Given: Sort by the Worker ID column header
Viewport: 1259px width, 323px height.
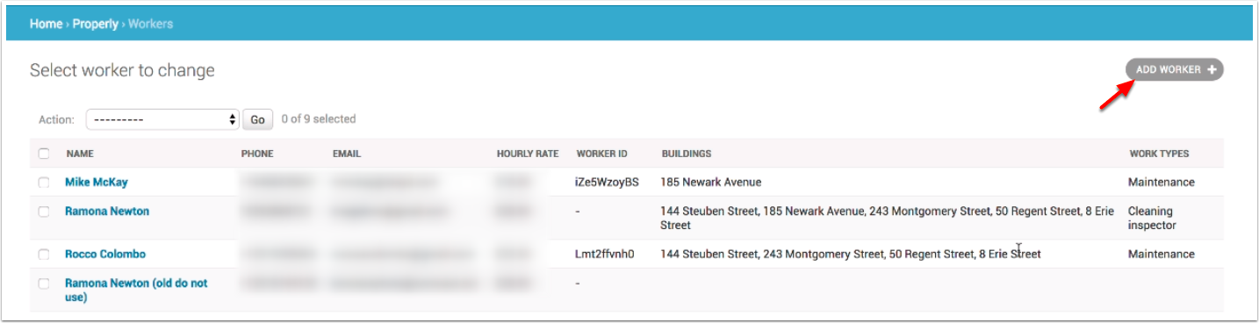Looking at the screenshot, I should click(602, 154).
